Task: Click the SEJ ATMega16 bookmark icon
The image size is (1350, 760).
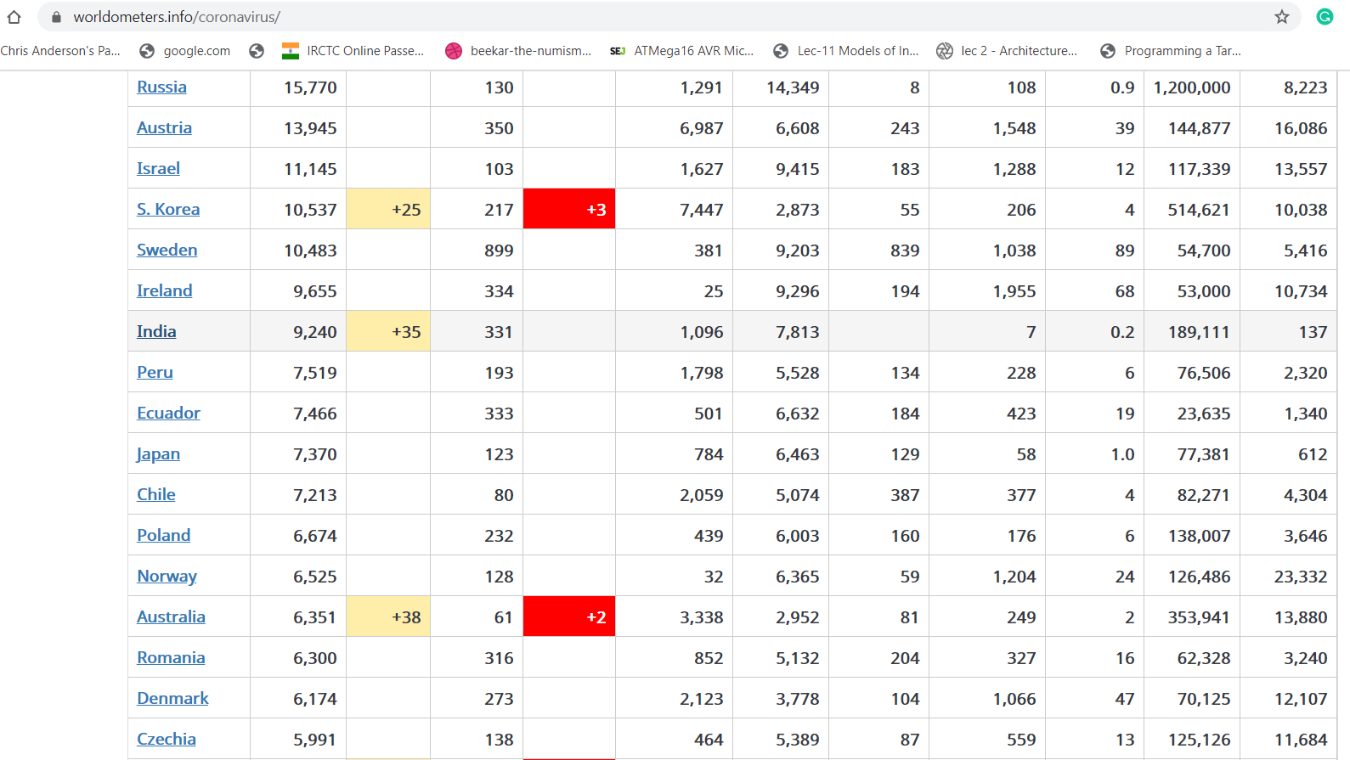Action: [618, 51]
